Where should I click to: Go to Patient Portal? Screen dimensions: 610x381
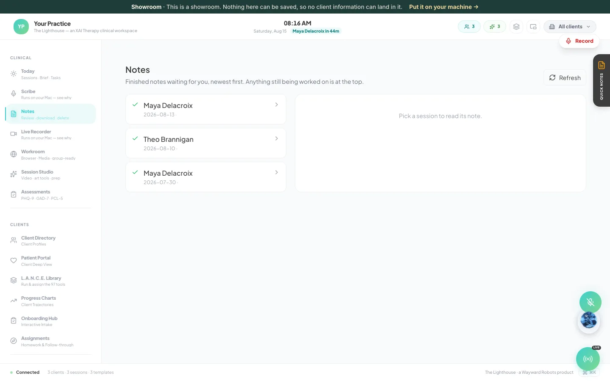click(x=51, y=261)
